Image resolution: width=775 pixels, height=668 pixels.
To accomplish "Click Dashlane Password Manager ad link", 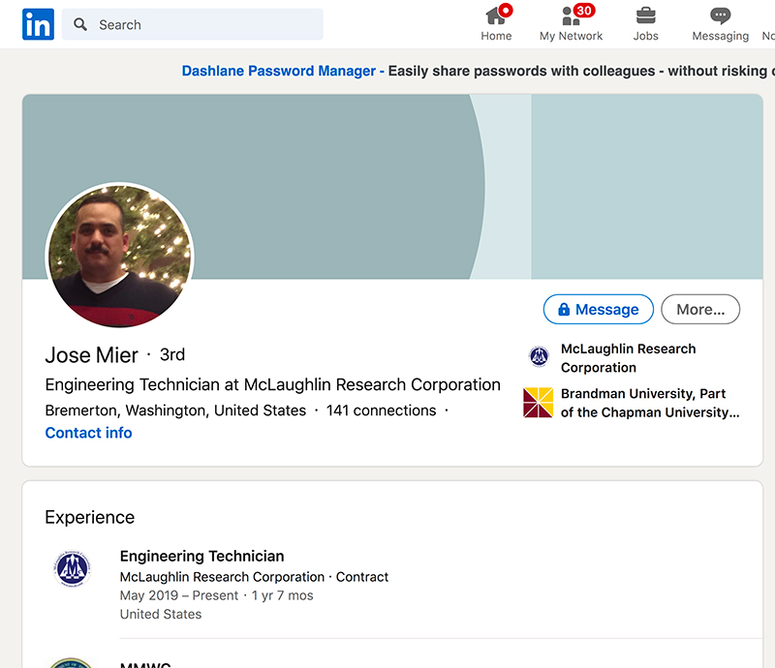I will click(x=279, y=71).
